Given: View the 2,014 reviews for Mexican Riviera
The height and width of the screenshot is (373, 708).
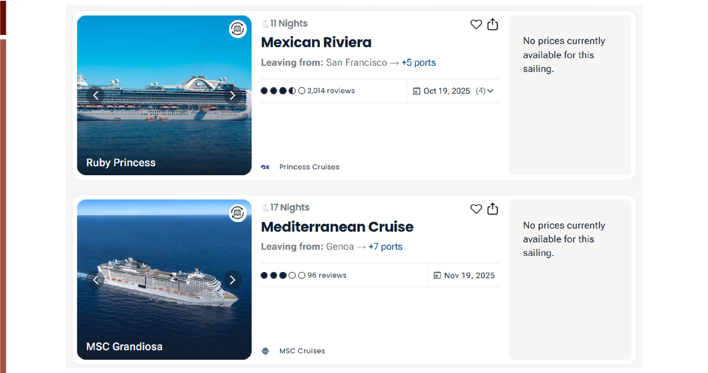Looking at the screenshot, I should point(331,91).
